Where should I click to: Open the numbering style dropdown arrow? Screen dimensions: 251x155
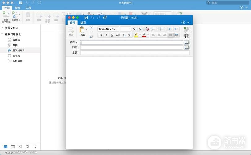point(166,29)
